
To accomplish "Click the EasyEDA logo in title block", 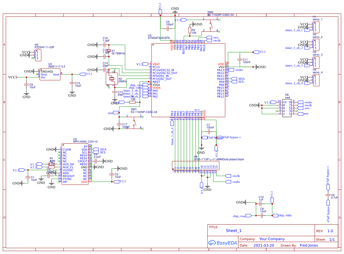I will click(x=223, y=243).
